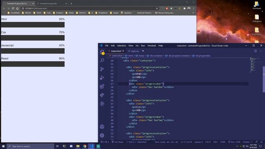Click the Ln 17, Col 34 status item
This screenshot has height=149, width=265.
click(186, 142)
